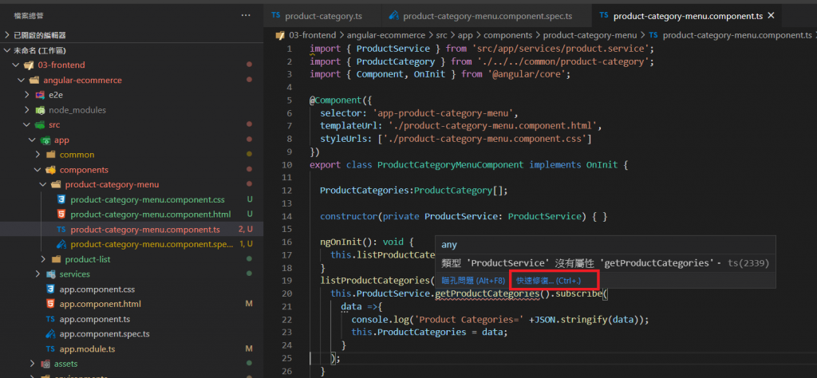Click the TS icon on product-category.ts tab

(x=275, y=16)
